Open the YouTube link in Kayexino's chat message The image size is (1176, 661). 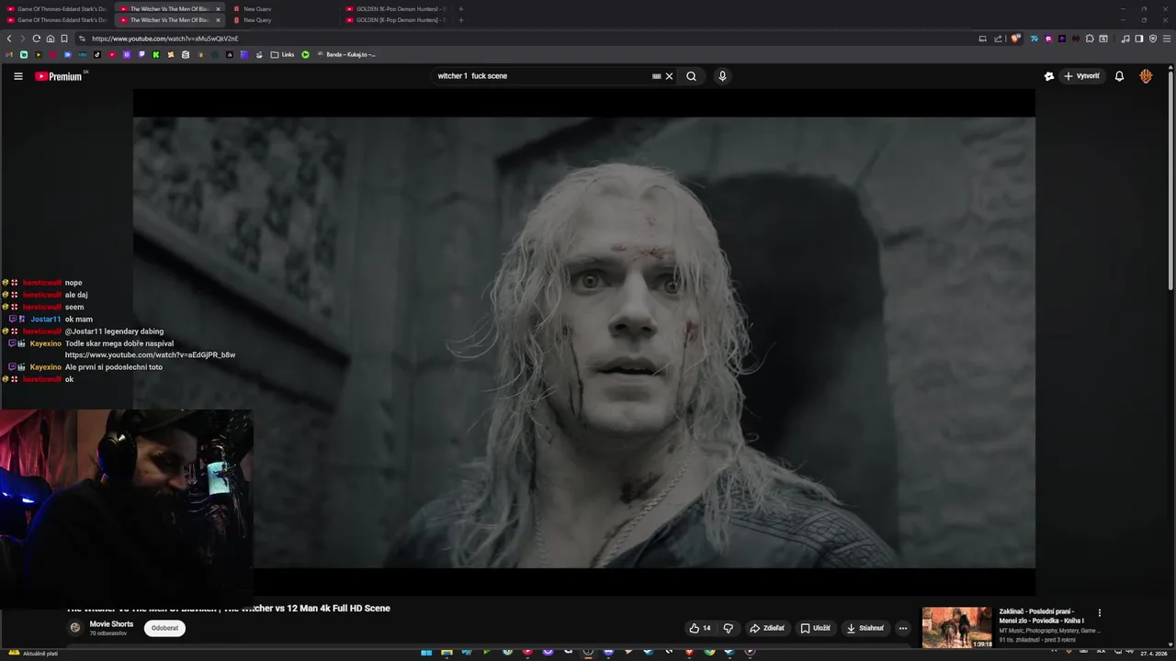click(x=150, y=355)
